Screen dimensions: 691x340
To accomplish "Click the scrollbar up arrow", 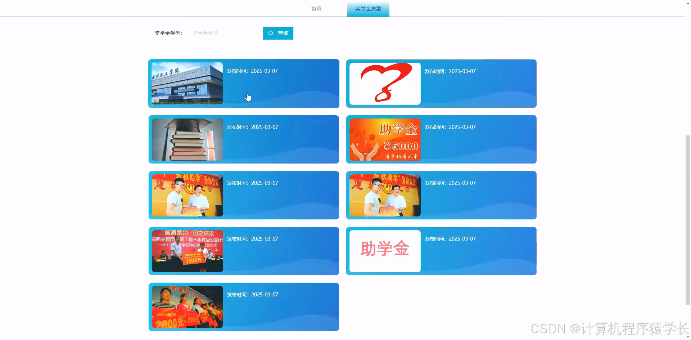I will (687, 3).
